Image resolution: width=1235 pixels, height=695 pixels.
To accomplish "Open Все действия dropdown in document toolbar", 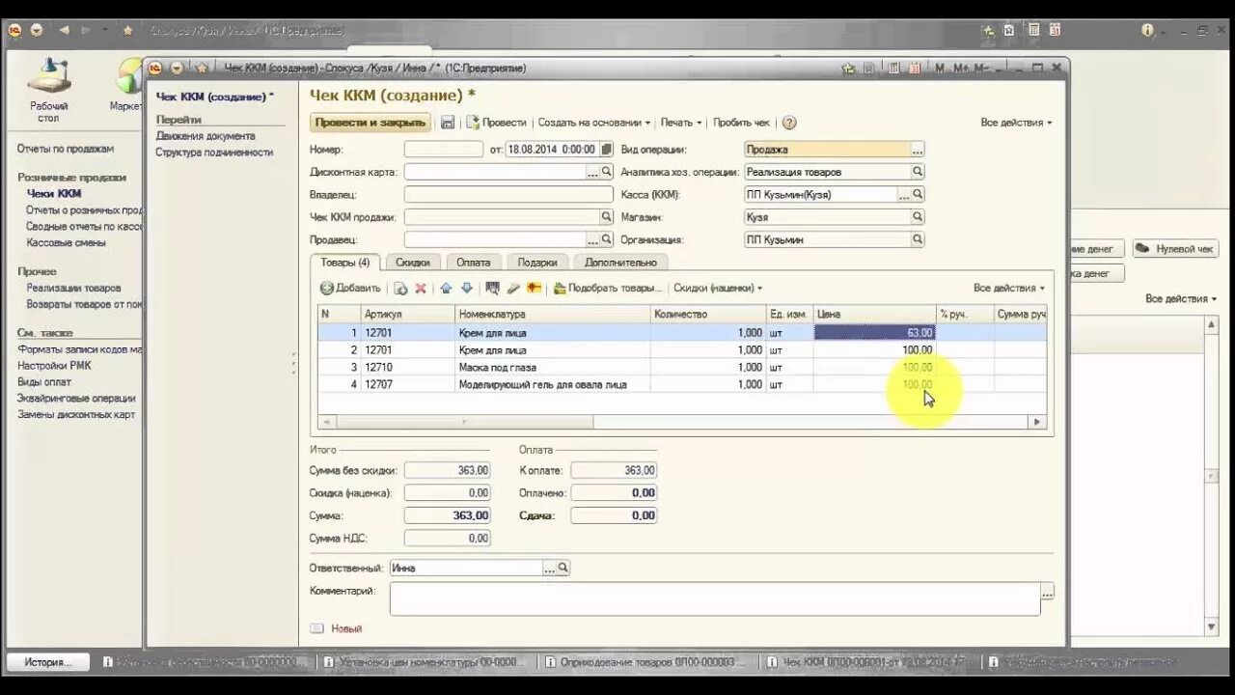I will [1016, 123].
